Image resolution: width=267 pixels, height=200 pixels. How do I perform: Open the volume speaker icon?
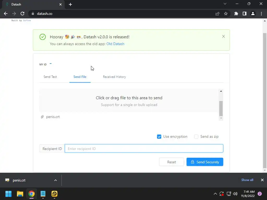pos(235,194)
